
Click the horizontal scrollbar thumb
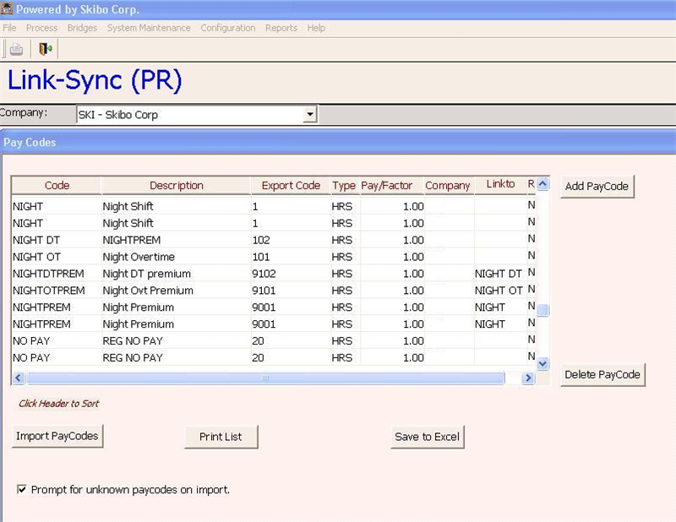(x=265, y=378)
